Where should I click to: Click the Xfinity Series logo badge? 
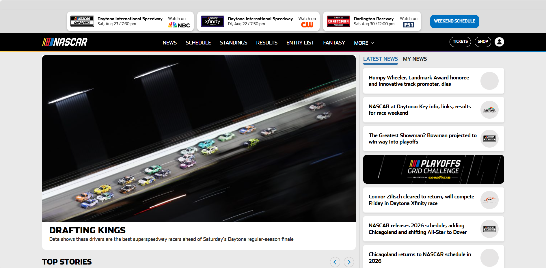(x=213, y=21)
